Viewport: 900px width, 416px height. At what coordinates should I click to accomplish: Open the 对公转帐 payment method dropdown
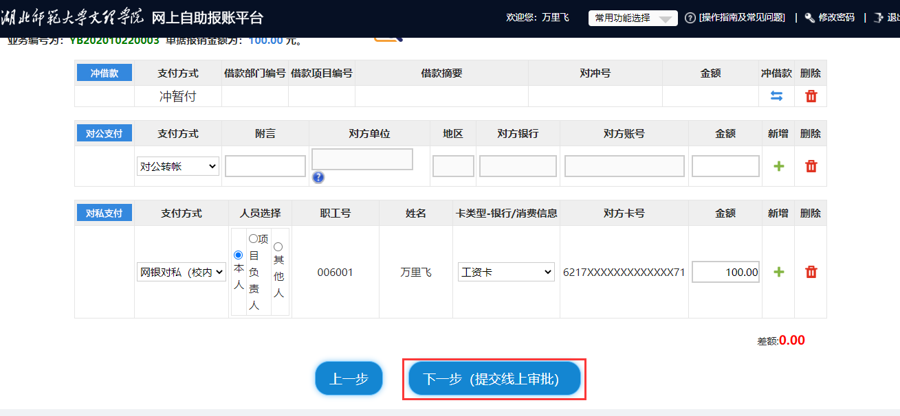(177, 166)
